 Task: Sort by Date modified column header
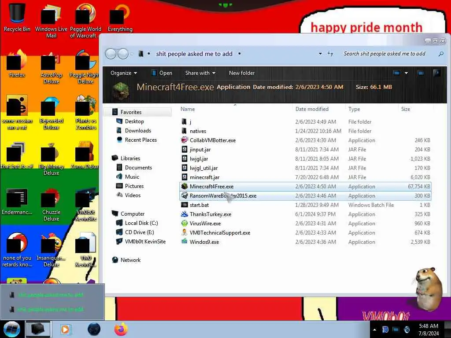[x=312, y=109]
